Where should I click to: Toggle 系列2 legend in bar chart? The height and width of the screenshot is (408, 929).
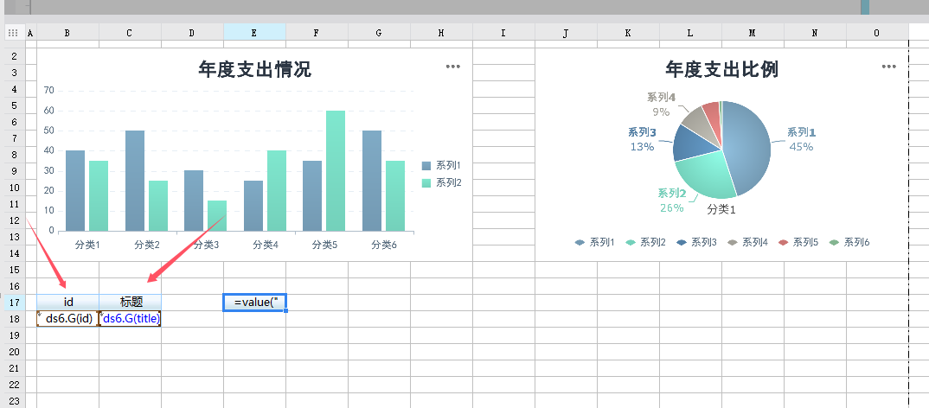pyautogui.click(x=441, y=183)
